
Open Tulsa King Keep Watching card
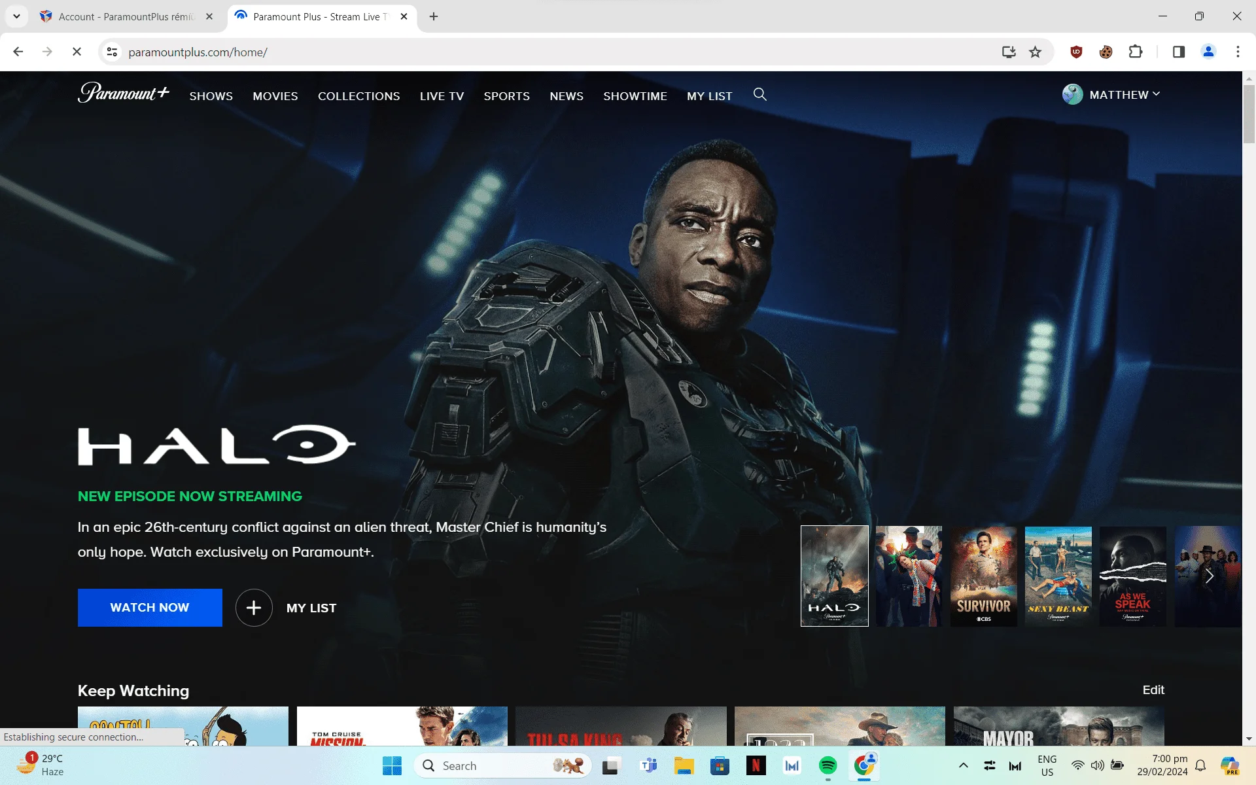pyautogui.click(x=621, y=726)
